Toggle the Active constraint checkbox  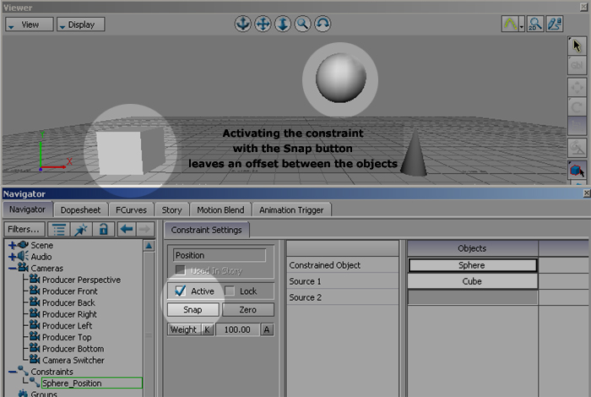click(180, 291)
